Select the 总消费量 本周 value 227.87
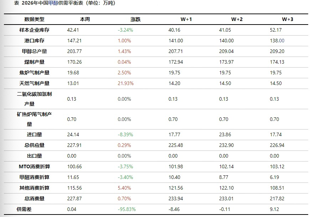The height and width of the screenshot is (217, 310). (x=74, y=199)
